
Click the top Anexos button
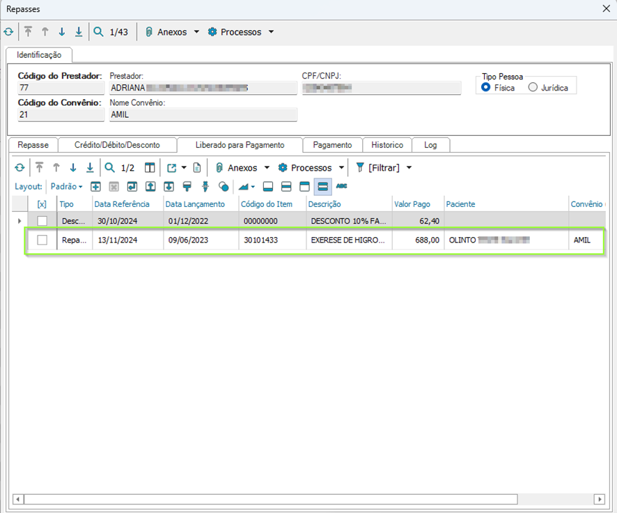click(x=166, y=32)
